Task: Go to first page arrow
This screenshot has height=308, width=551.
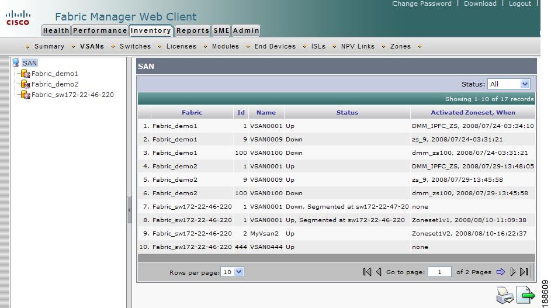Action: click(367, 272)
